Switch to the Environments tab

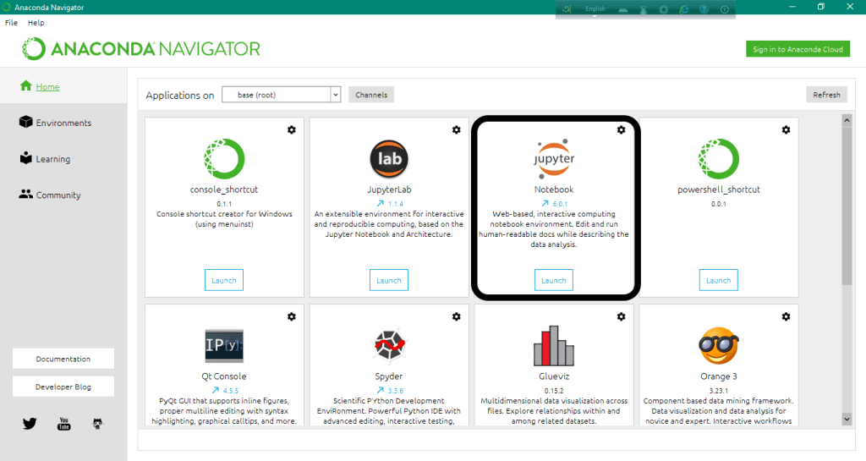click(x=63, y=123)
